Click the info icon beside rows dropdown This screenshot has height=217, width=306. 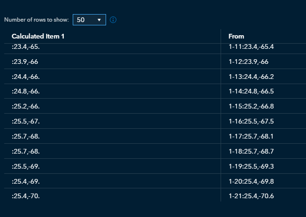pos(113,20)
